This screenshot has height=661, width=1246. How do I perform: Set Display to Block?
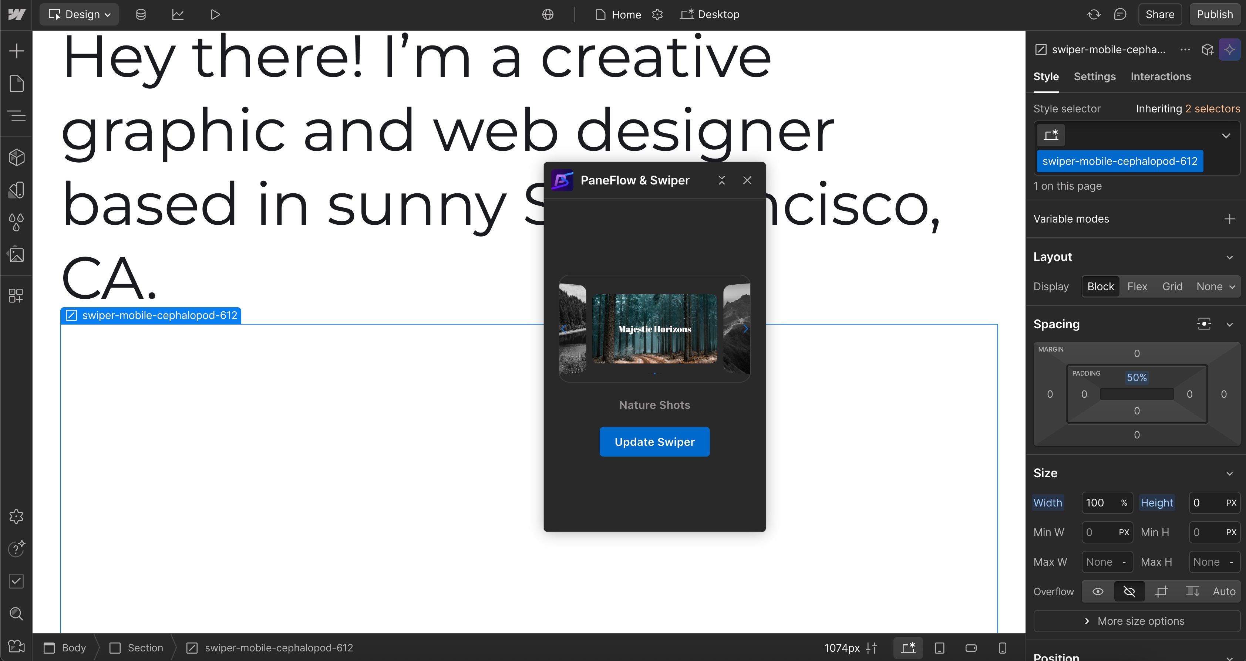(x=1100, y=287)
